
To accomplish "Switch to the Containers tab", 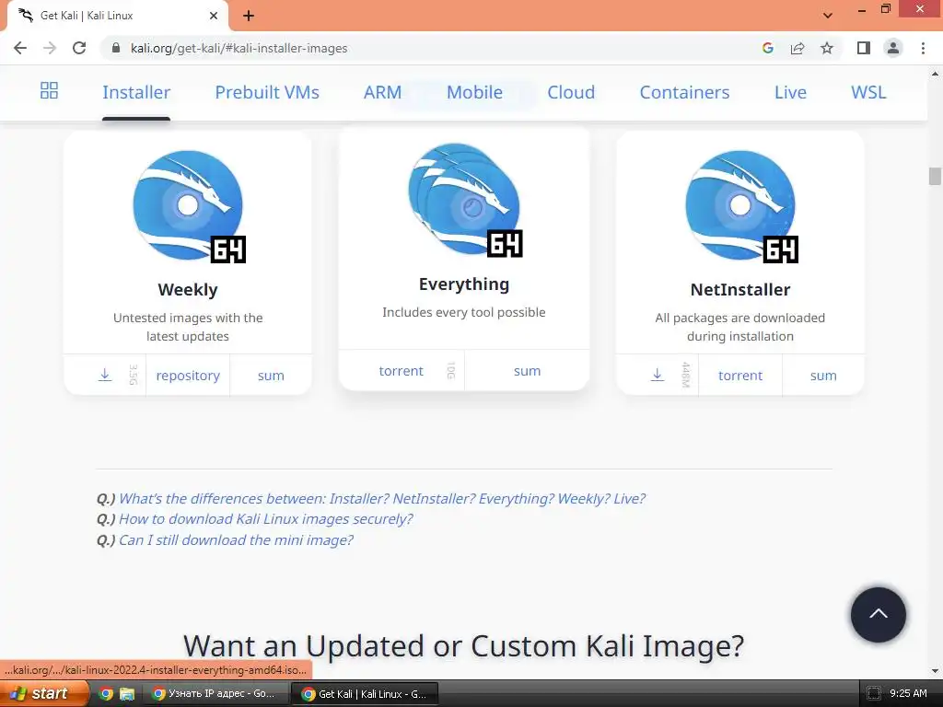I will (x=684, y=92).
